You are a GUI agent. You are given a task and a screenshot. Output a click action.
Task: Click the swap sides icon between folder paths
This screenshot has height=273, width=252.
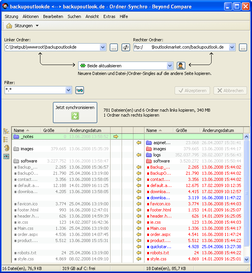(126, 47)
